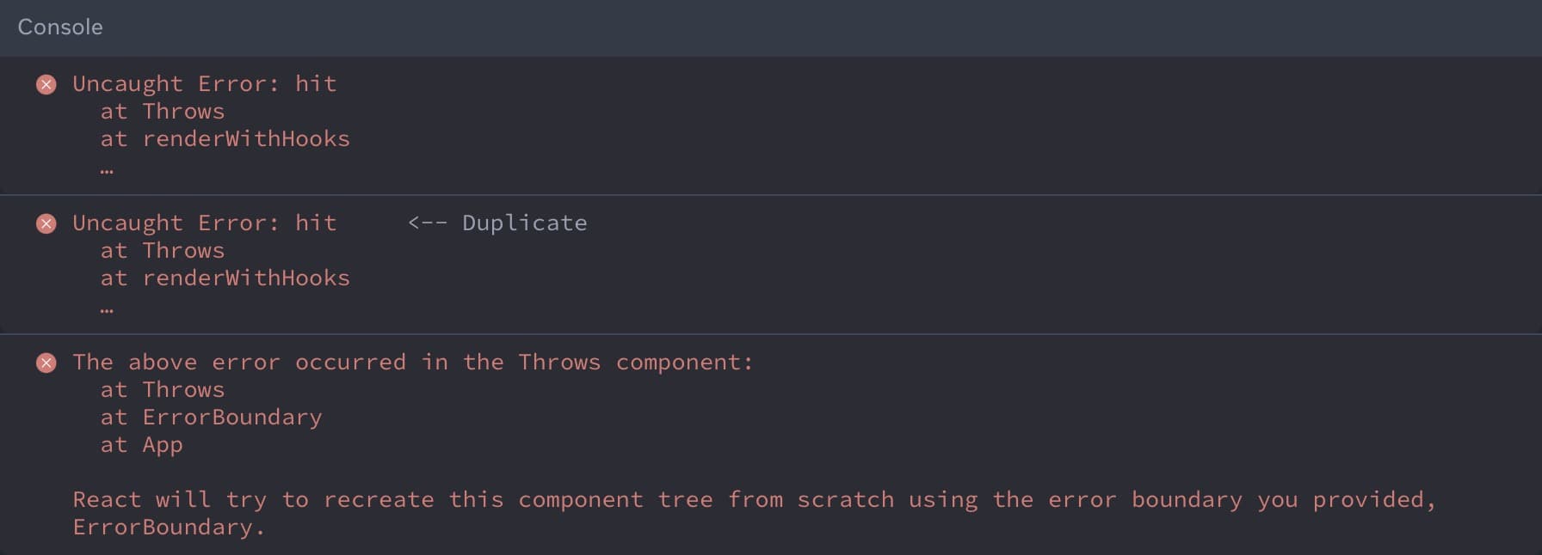Open the Console tab
The width and height of the screenshot is (1542, 555).
[60, 27]
